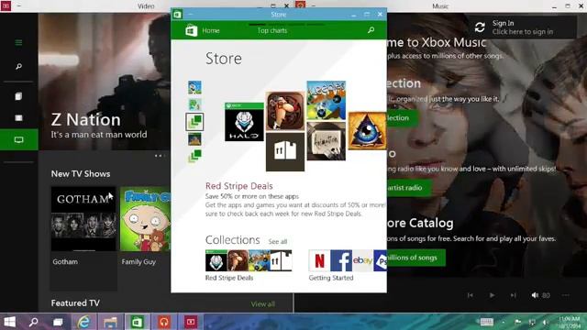Image resolution: width=587 pixels, height=330 pixels.
Task: Play music in the Music app
Action: (492, 295)
